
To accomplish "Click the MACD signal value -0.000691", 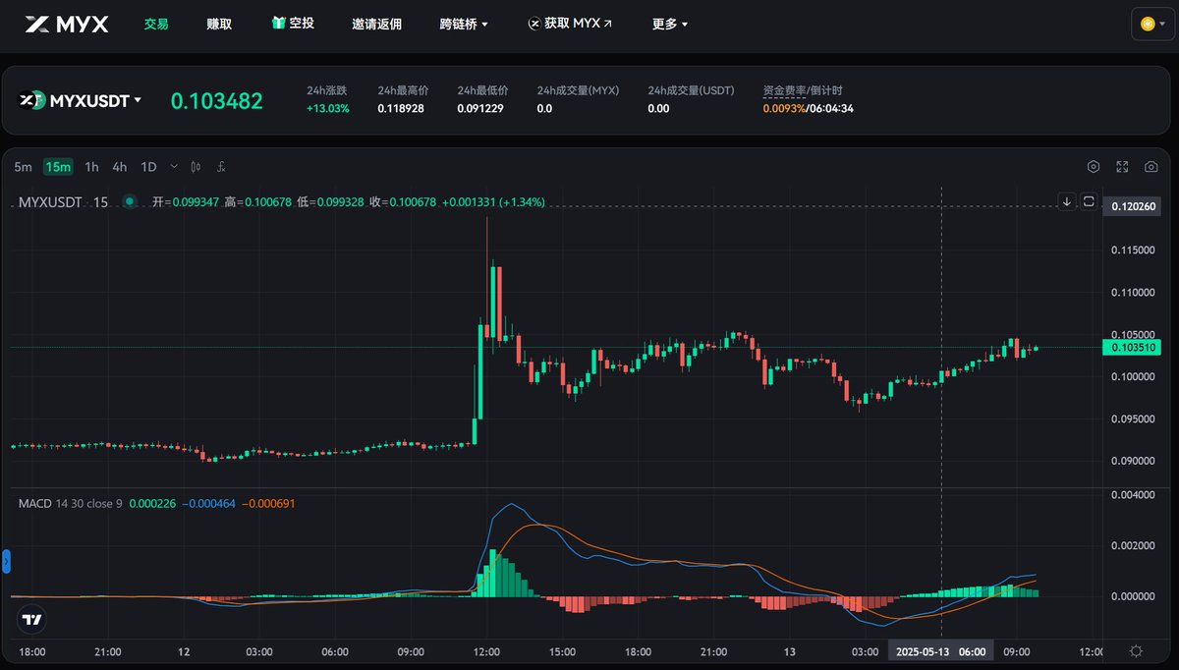I will coord(267,503).
